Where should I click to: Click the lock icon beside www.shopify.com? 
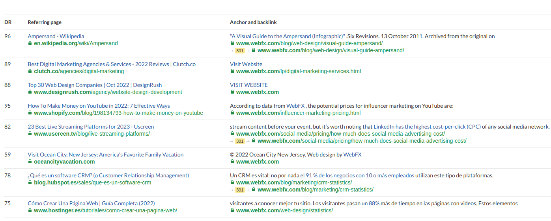click(x=30, y=113)
